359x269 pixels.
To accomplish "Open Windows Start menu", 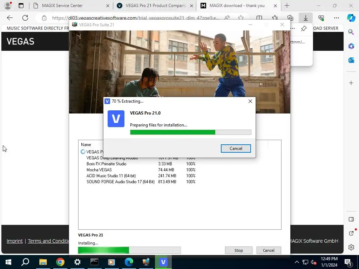I will (8, 262).
